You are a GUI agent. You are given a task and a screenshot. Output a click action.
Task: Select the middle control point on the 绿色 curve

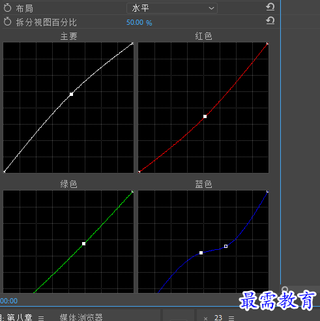(x=83, y=244)
